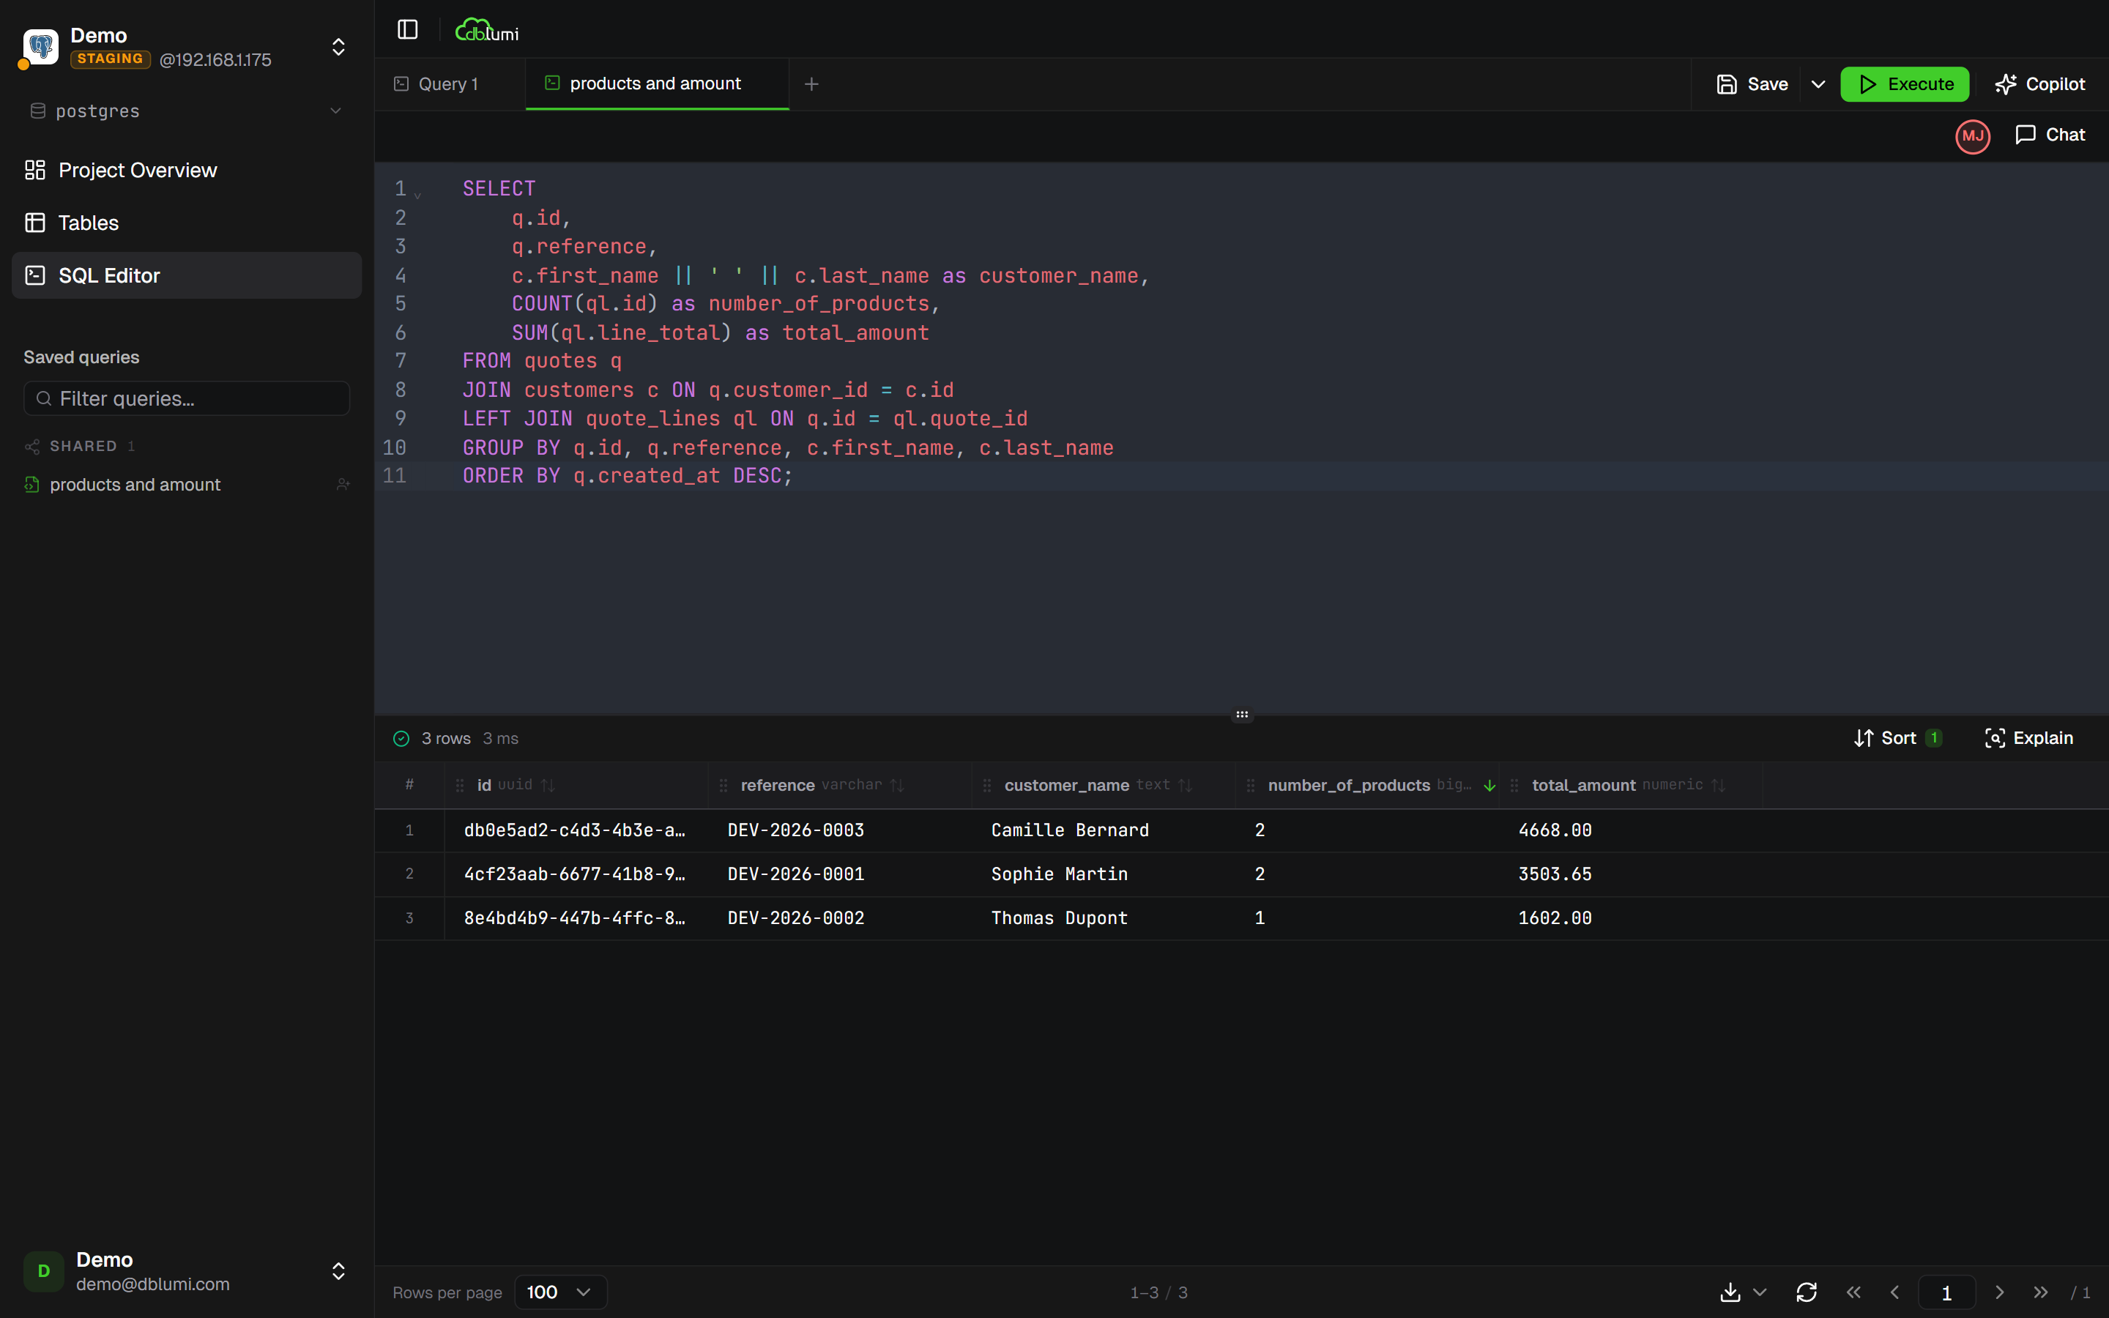Screen dimensions: 2109x1318
Task: Refresh the query results
Action: pyautogui.click(x=1807, y=1292)
